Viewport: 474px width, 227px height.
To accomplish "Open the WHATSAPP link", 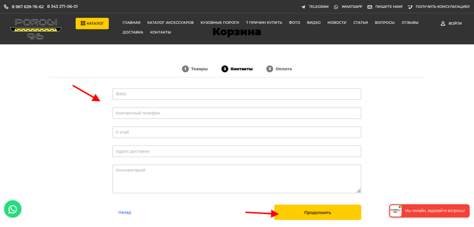I will point(352,7).
